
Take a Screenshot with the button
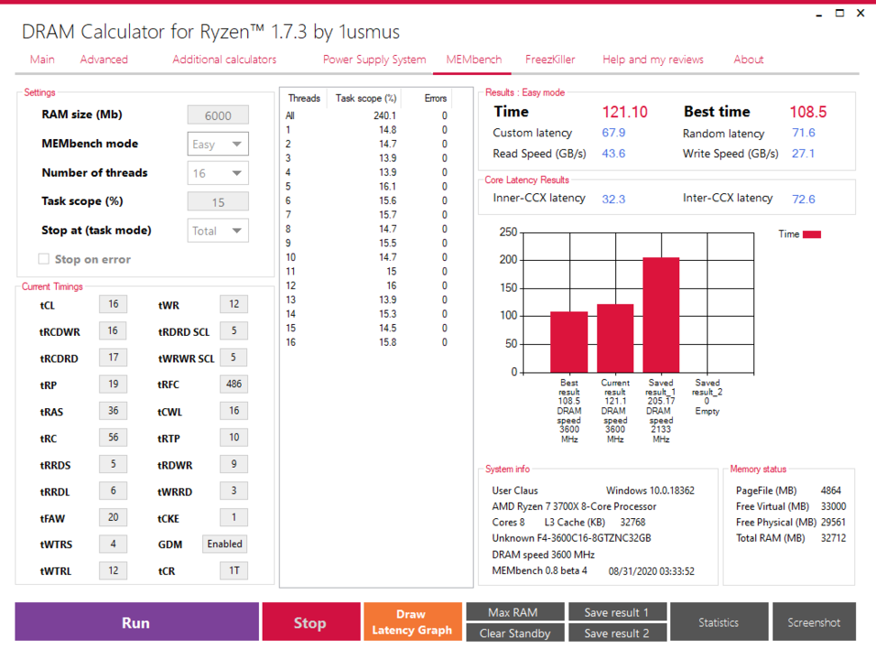814,622
